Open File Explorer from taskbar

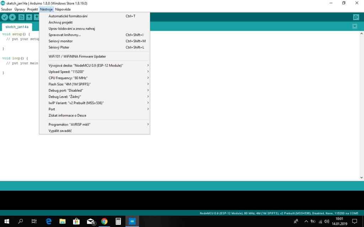click(63, 221)
